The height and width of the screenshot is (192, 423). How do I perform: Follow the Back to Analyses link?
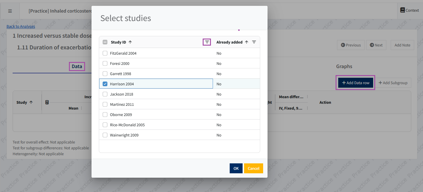(21, 26)
